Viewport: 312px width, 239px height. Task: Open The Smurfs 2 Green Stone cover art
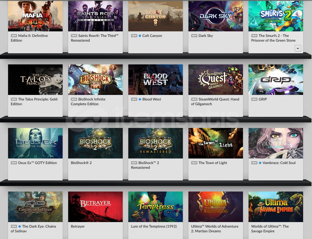point(276,16)
